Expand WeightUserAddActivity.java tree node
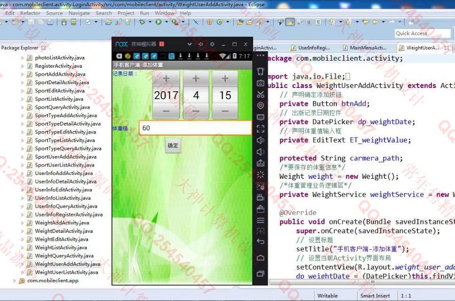The image size is (455, 301). (22, 264)
